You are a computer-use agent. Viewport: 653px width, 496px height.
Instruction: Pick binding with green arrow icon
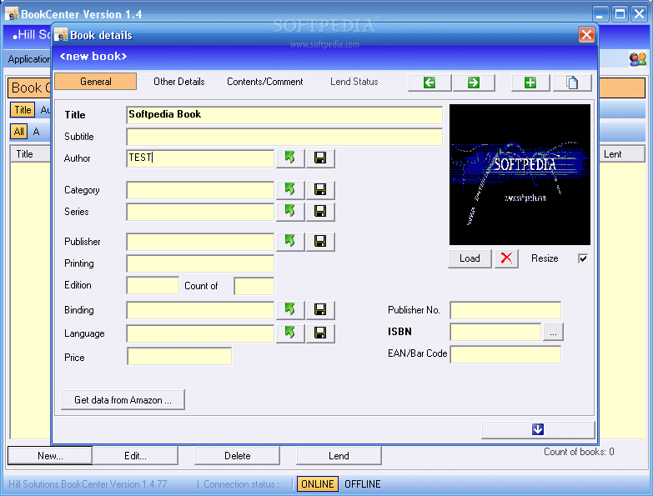click(290, 309)
